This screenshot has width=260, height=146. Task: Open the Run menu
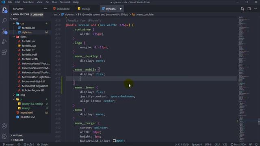54,2
